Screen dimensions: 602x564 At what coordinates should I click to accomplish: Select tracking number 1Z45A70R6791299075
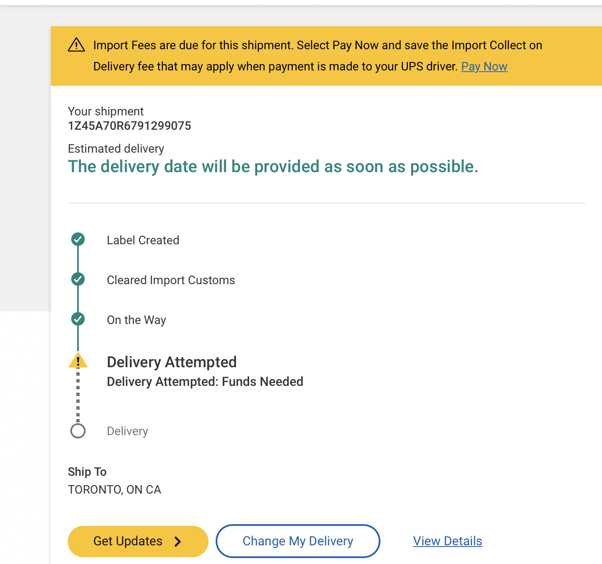pyautogui.click(x=130, y=126)
